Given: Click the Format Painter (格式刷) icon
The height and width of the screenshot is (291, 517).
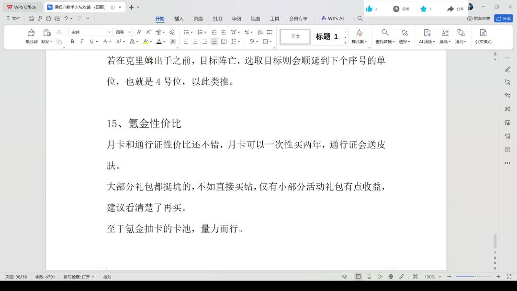Looking at the screenshot, I should point(32,33).
